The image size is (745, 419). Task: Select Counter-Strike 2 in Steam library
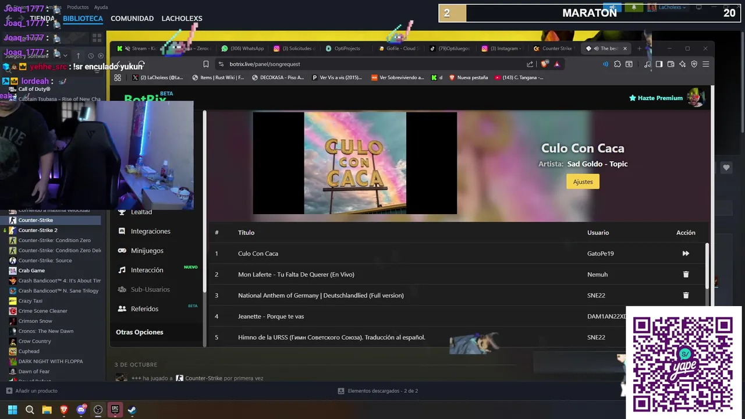point(38,230)
